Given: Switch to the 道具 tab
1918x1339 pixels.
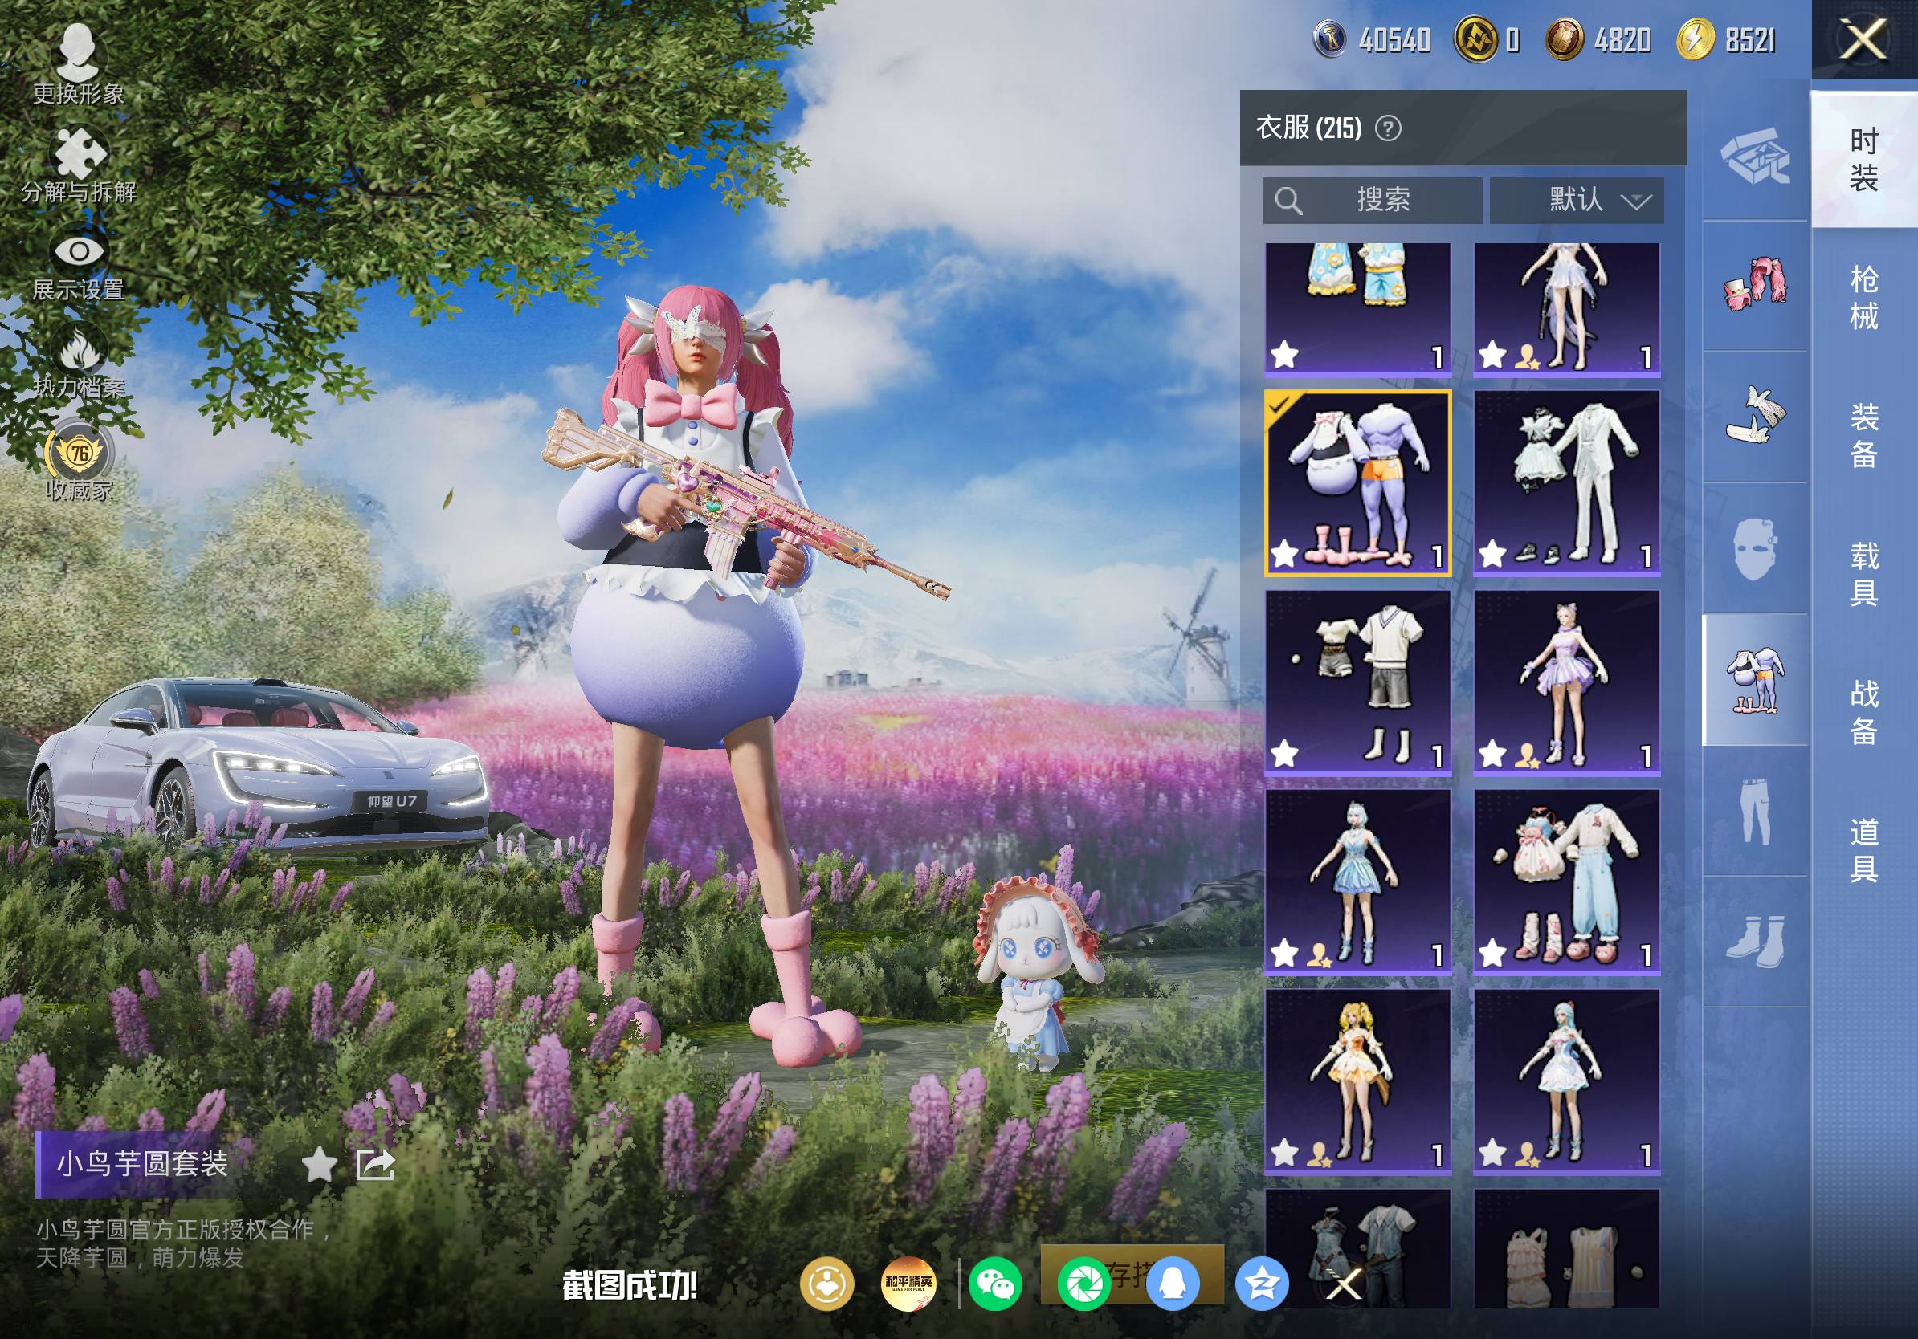Looking at the screenshot, I should [1863, 850].
